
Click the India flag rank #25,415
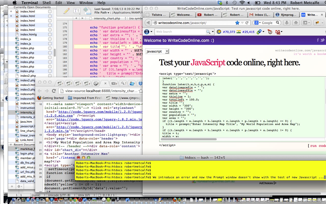[238, 32]
